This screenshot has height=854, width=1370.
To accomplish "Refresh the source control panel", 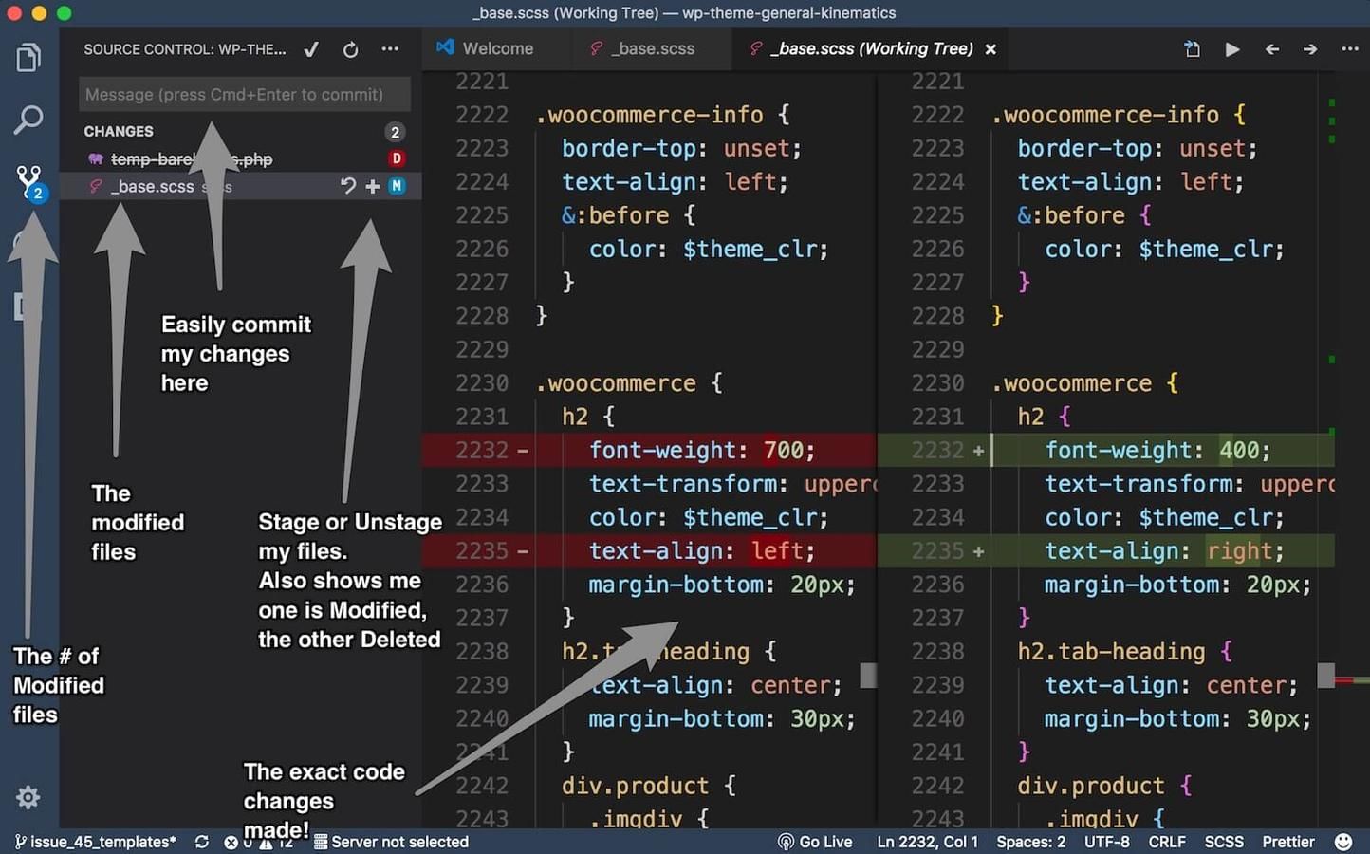I will tap(350, 49).
